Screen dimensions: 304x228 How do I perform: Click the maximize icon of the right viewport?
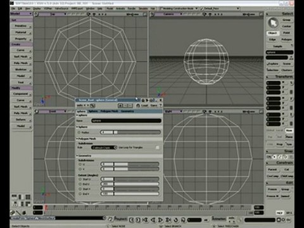261,111
